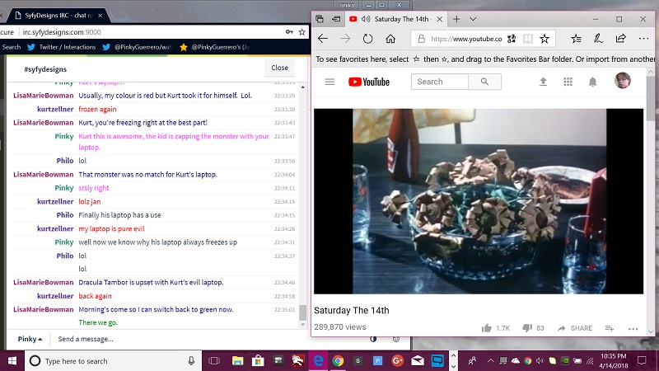Click the chat scroll down arrow
The width and height of the screenshot is (659, 371).
point(302,324)
